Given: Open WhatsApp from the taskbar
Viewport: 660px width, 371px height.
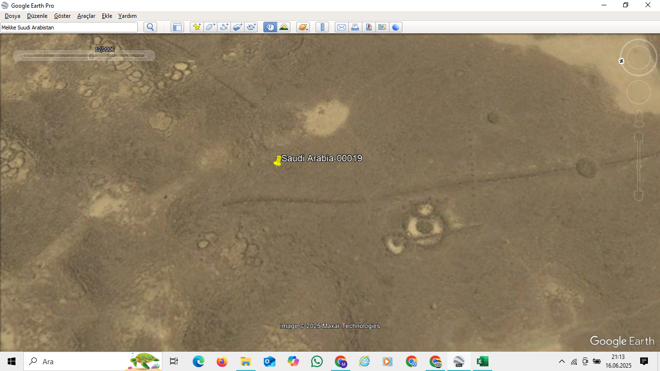Looking at the screenshot, I should pos(316,361).
